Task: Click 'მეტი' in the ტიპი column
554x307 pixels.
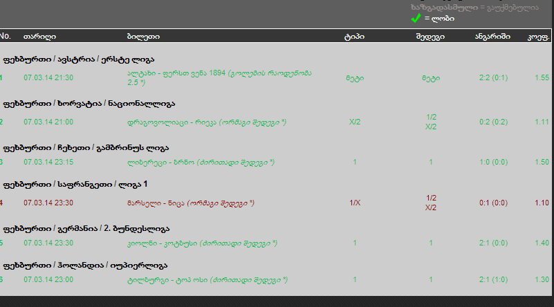Action: [355, 78]
